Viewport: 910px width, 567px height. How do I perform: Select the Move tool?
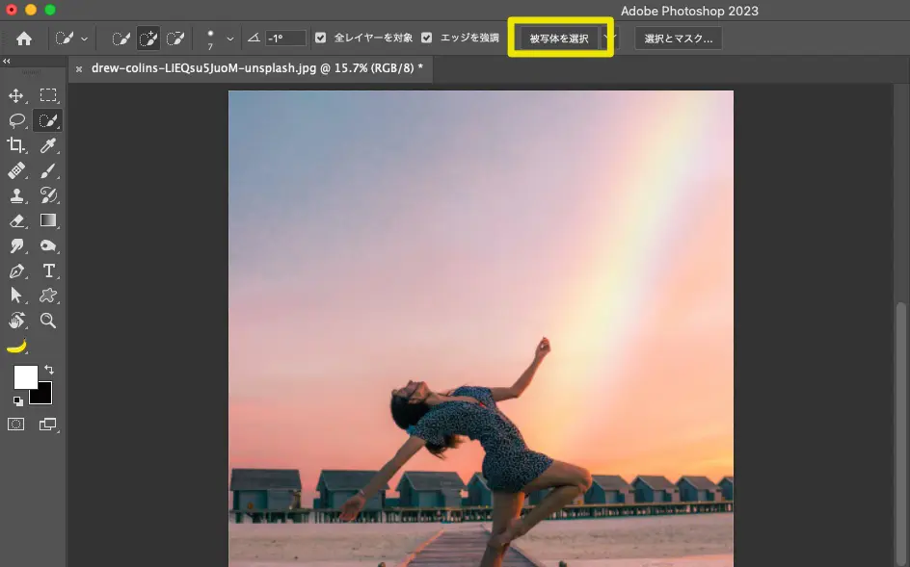pyautogui.click(x=14, y=95)
